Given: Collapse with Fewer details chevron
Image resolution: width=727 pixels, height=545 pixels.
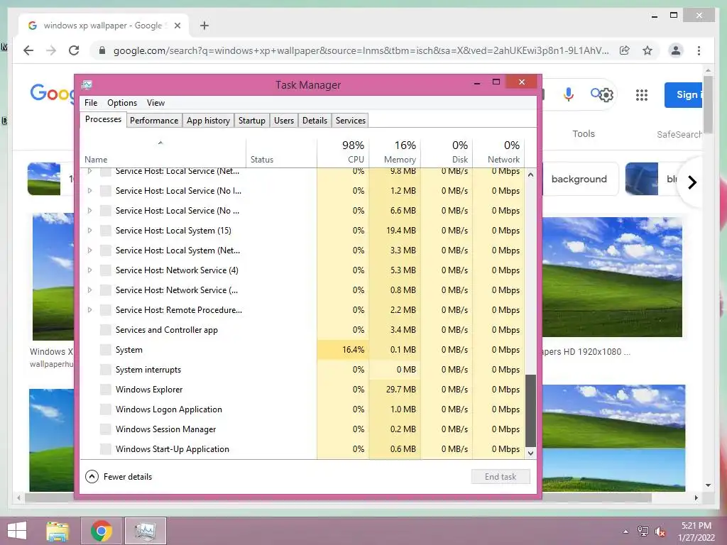Looking at the screenshot, I should 92,477.
